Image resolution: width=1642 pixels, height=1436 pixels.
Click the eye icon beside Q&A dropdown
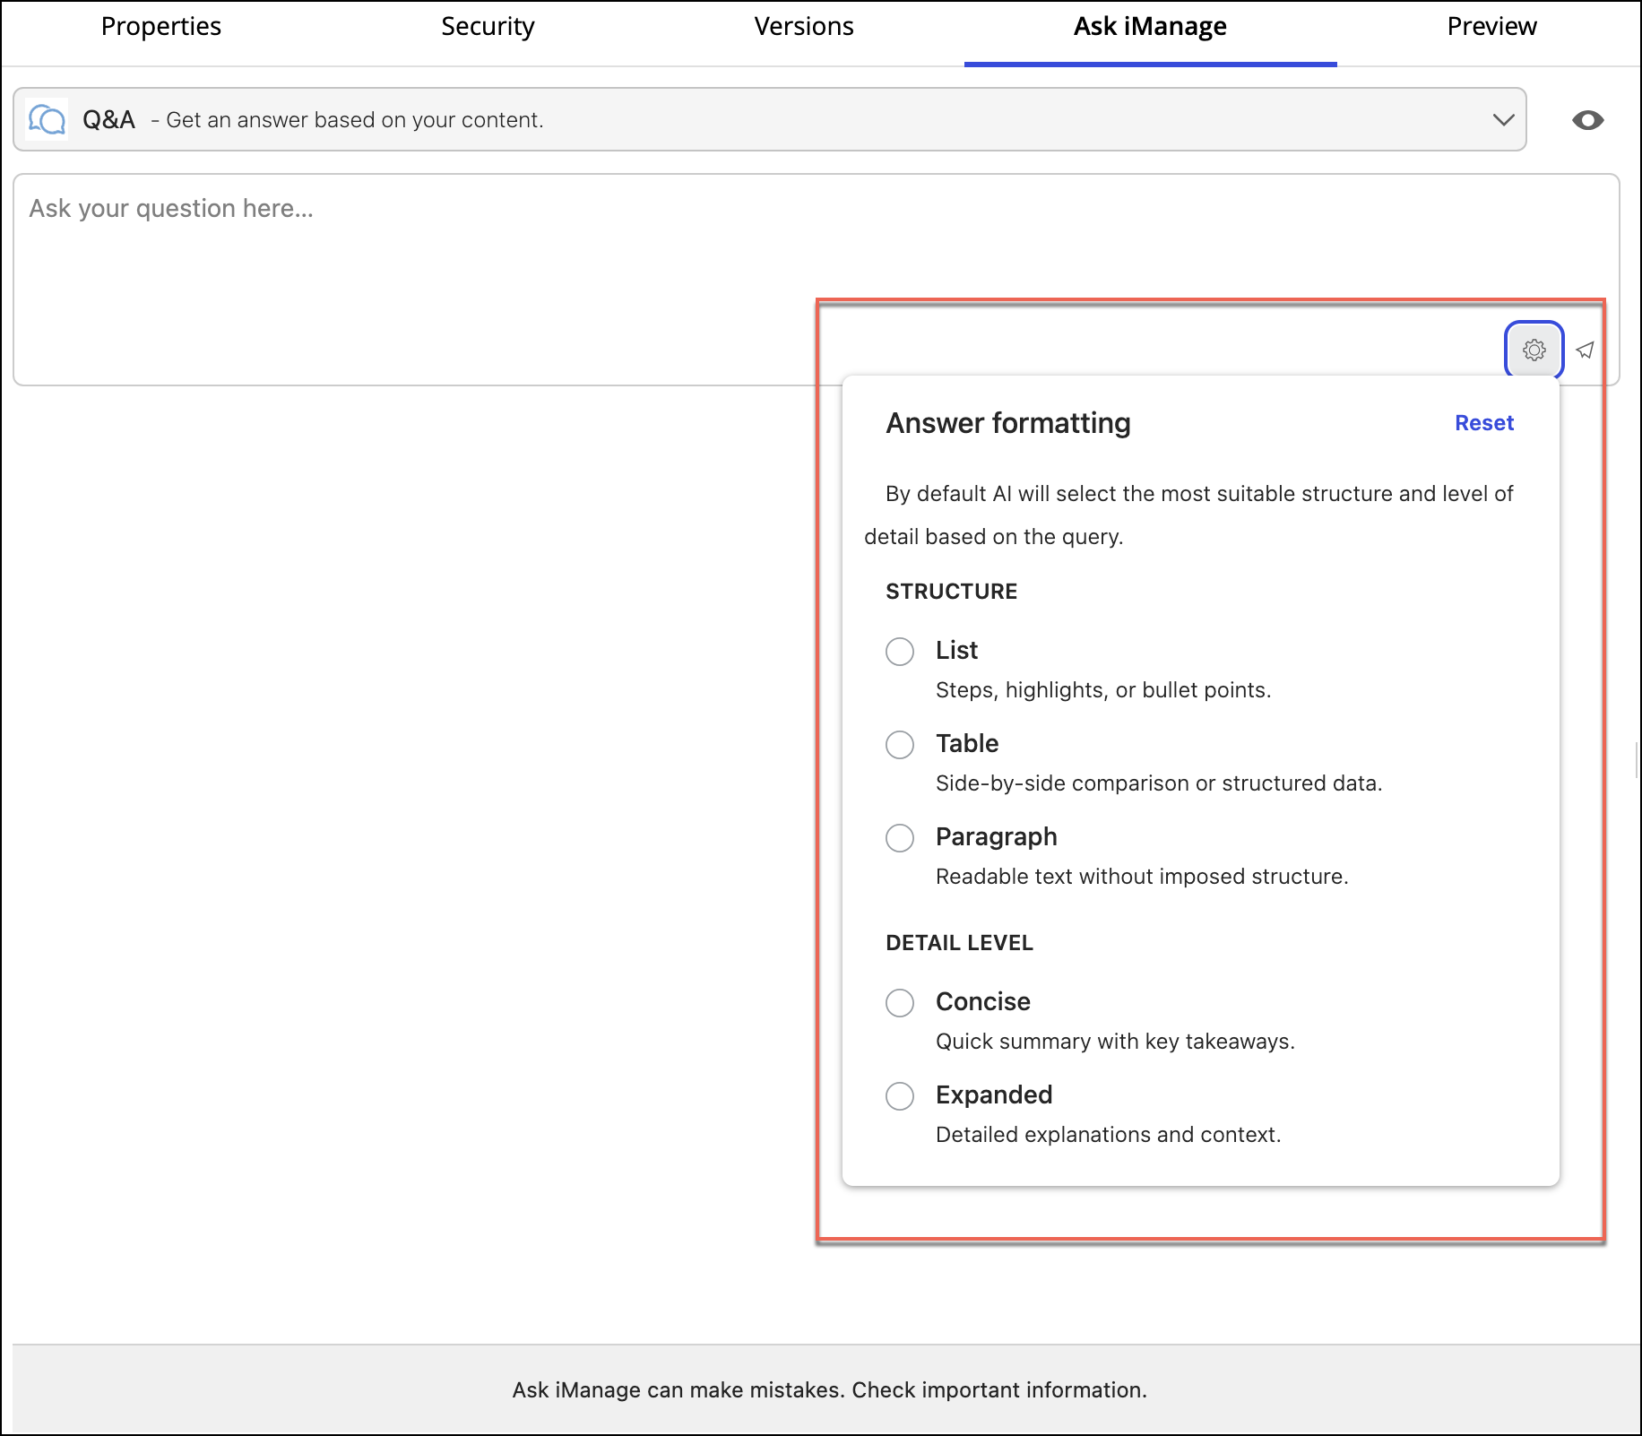point(1587,120)
